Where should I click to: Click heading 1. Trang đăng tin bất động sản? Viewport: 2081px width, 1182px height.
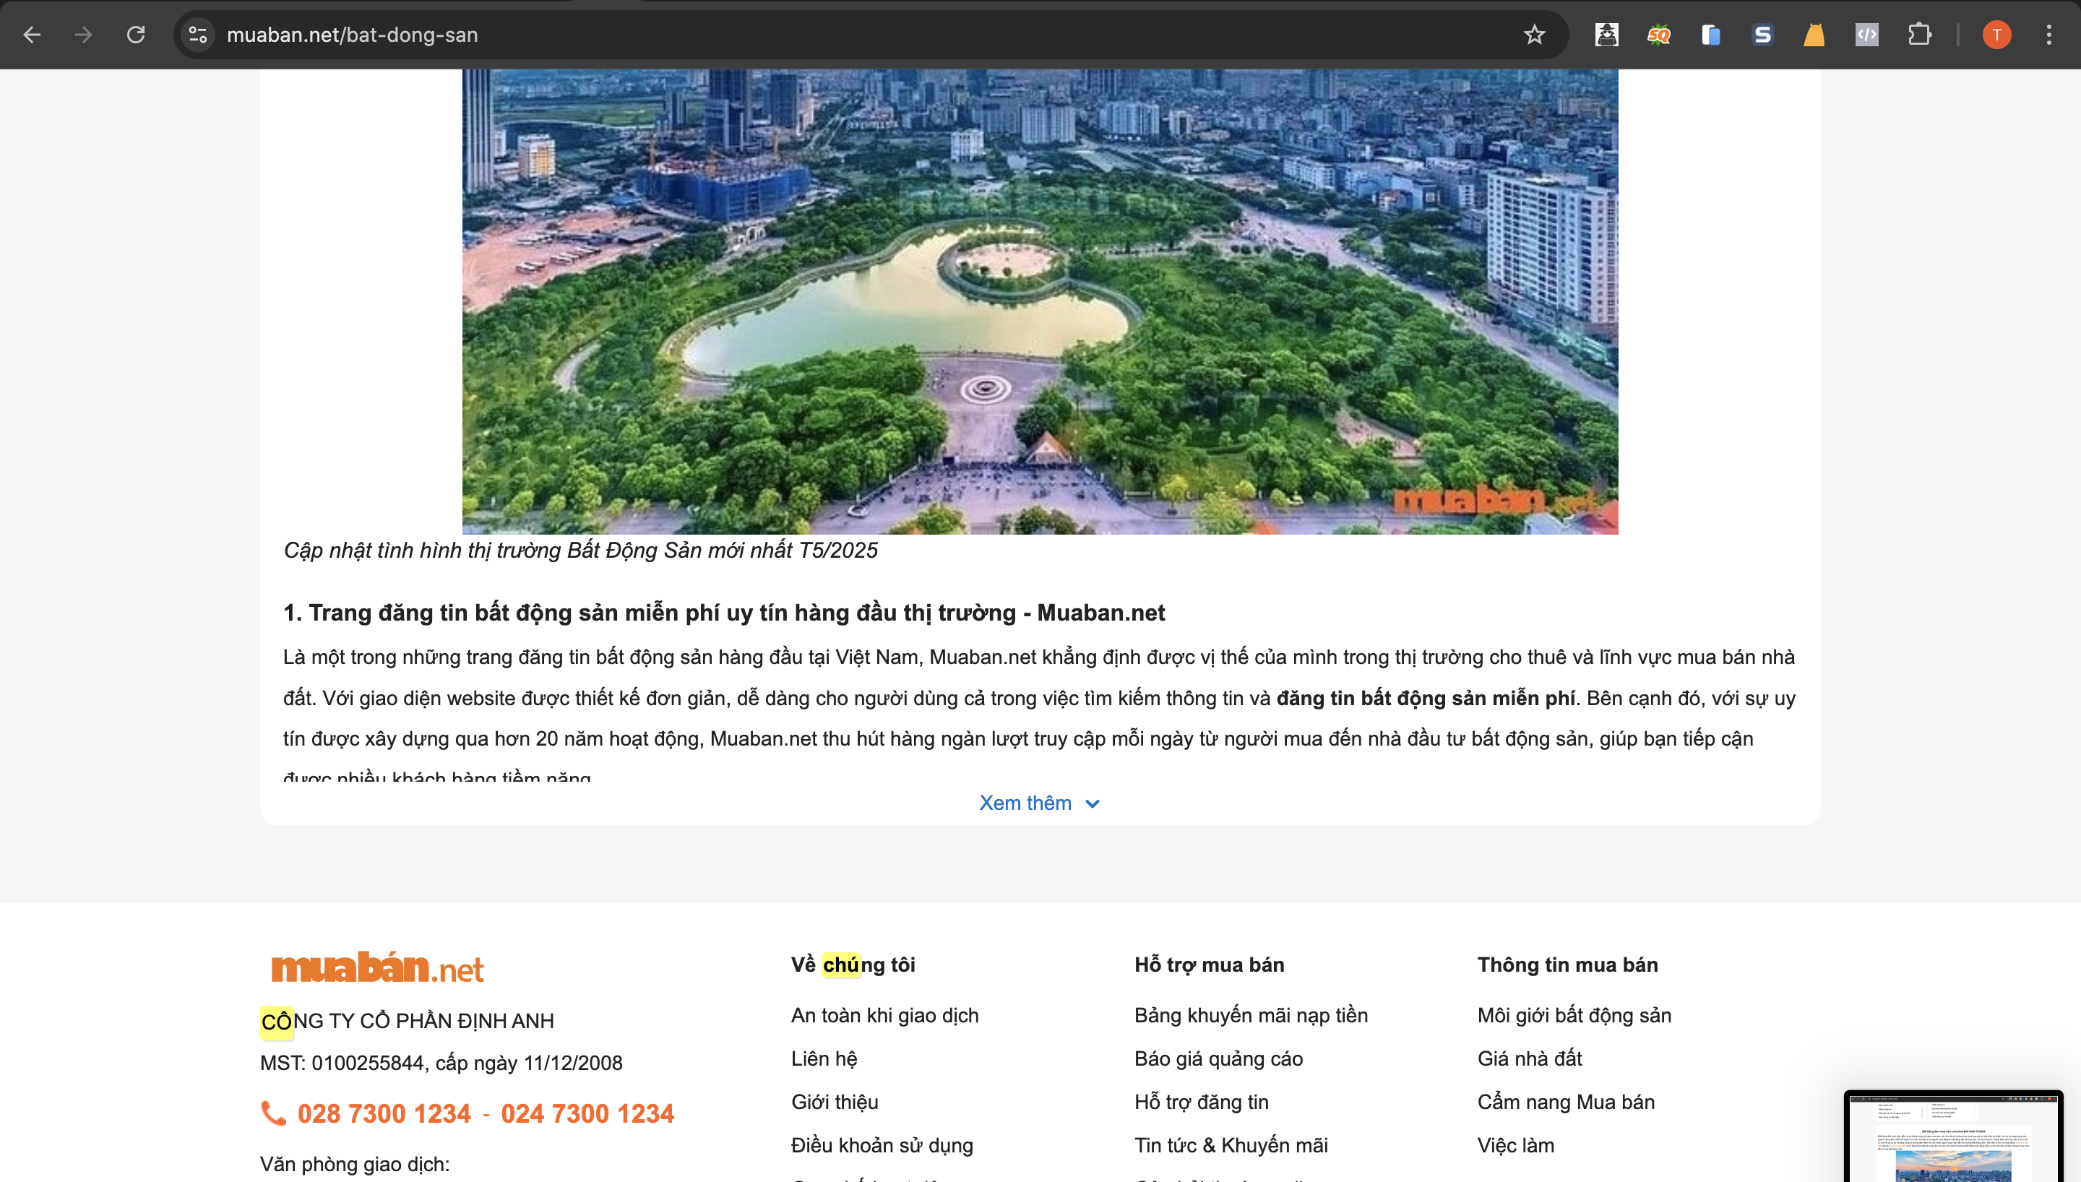pyautogui.click(x=723, y=613)
